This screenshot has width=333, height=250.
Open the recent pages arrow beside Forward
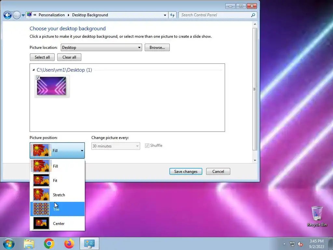pos(23,15)
